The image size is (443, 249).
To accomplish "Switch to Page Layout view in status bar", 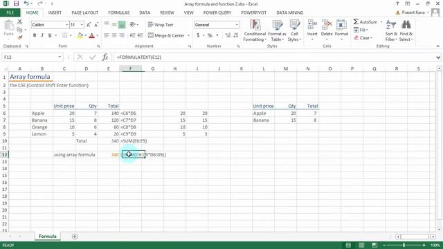I will click(x=361, y=245).
